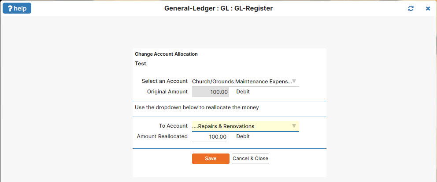The width and height of the screenshot is (437, 182).
Task: Click the help button
Action: click(x=17, y=8)
